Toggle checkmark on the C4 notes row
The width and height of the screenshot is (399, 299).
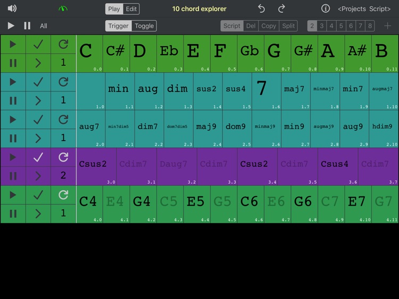point(38,195)
